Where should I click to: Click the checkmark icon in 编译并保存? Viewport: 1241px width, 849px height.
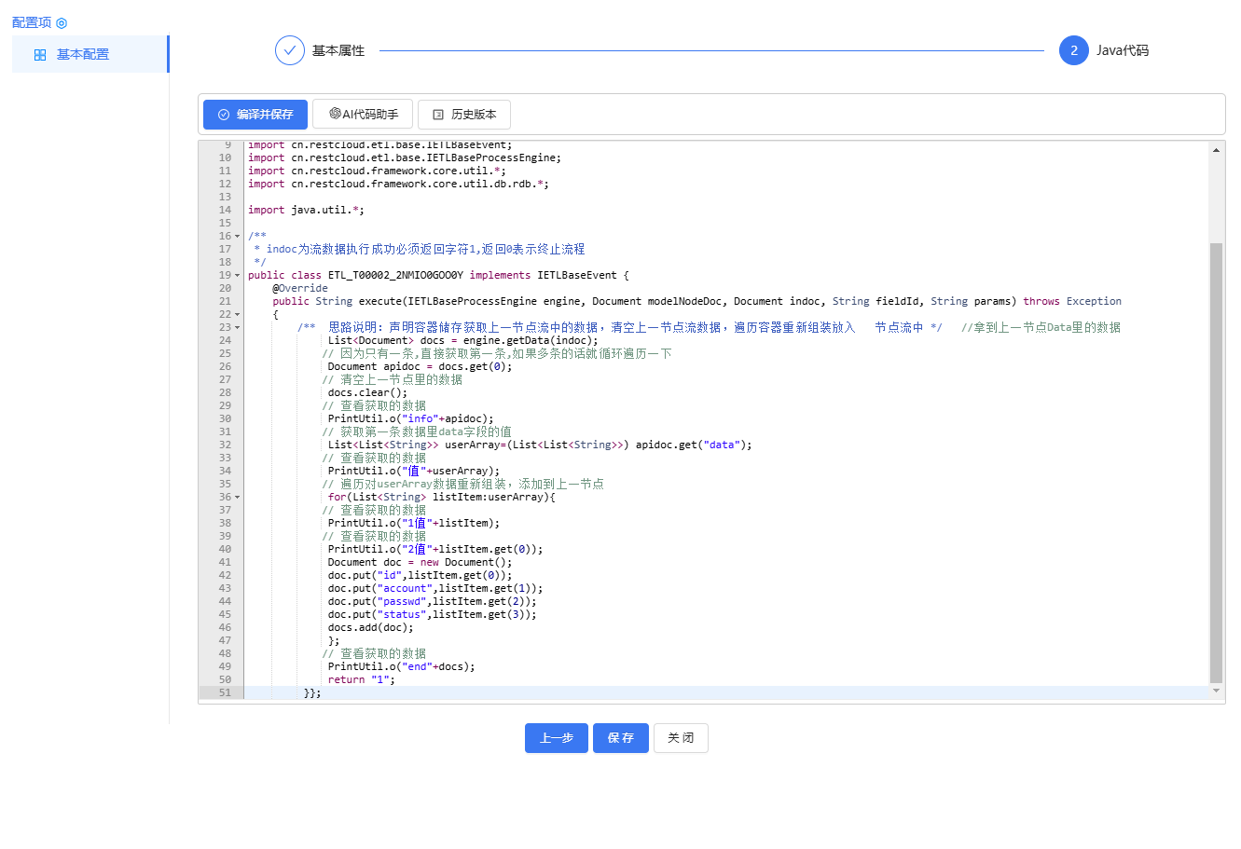click(x=224, y=115)
